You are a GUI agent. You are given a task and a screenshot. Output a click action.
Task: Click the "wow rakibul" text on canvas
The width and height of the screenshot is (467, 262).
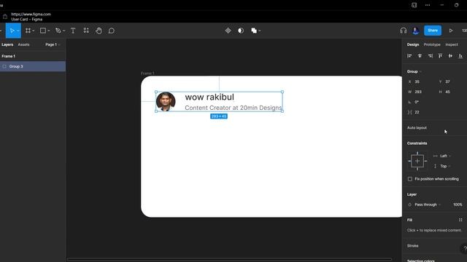(209, 97)
